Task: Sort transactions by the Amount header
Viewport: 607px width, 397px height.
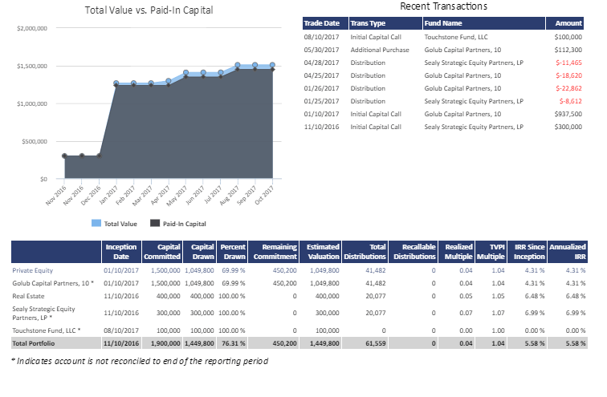Action: pos(568,22)
